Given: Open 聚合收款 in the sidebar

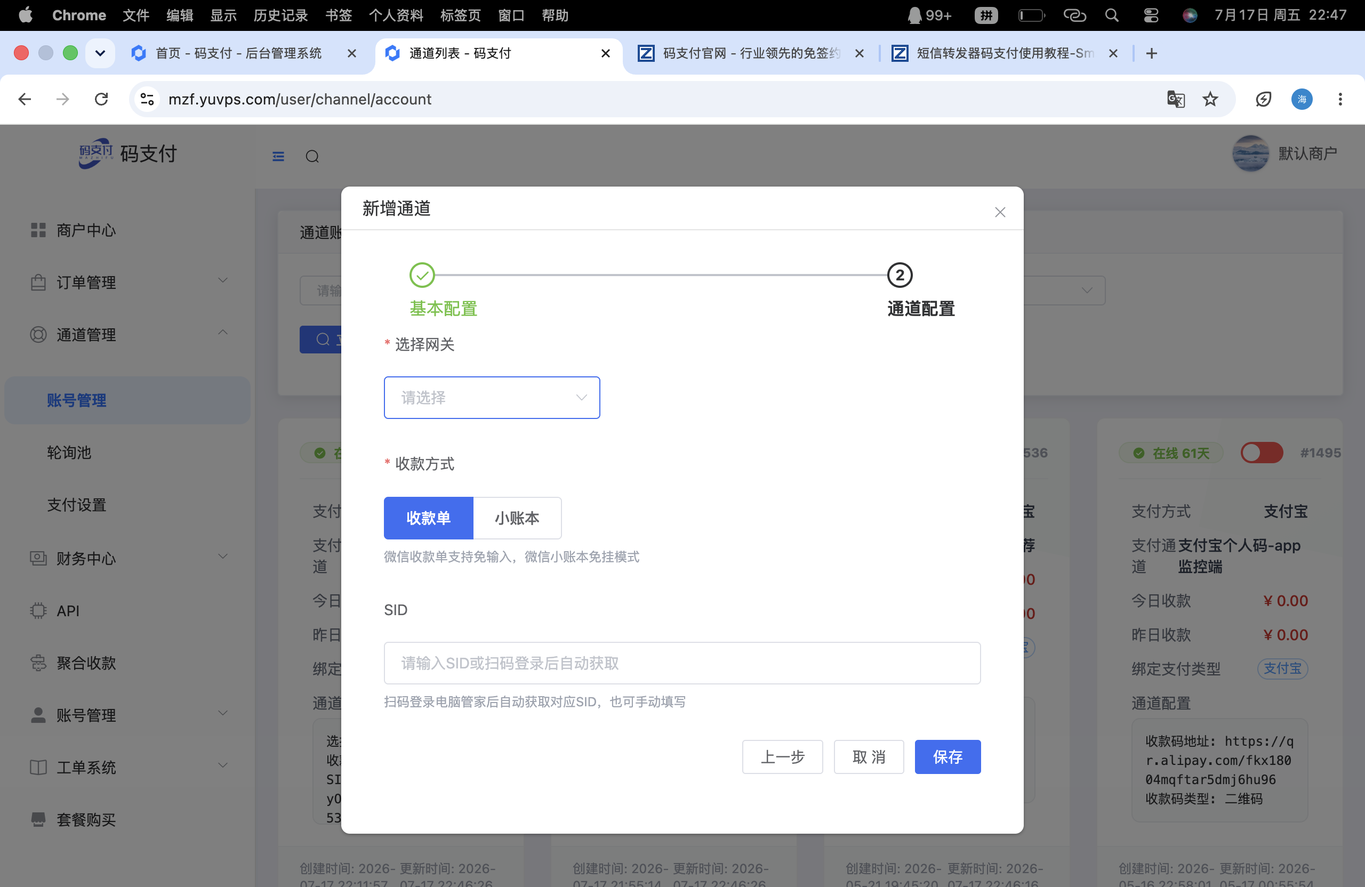Looking at the screenshot, I should point(127,663).
